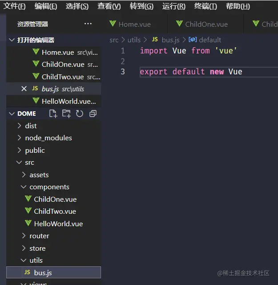Open the 编辑(E) menu
Screen dimensions: 278x285
point(46,6)
